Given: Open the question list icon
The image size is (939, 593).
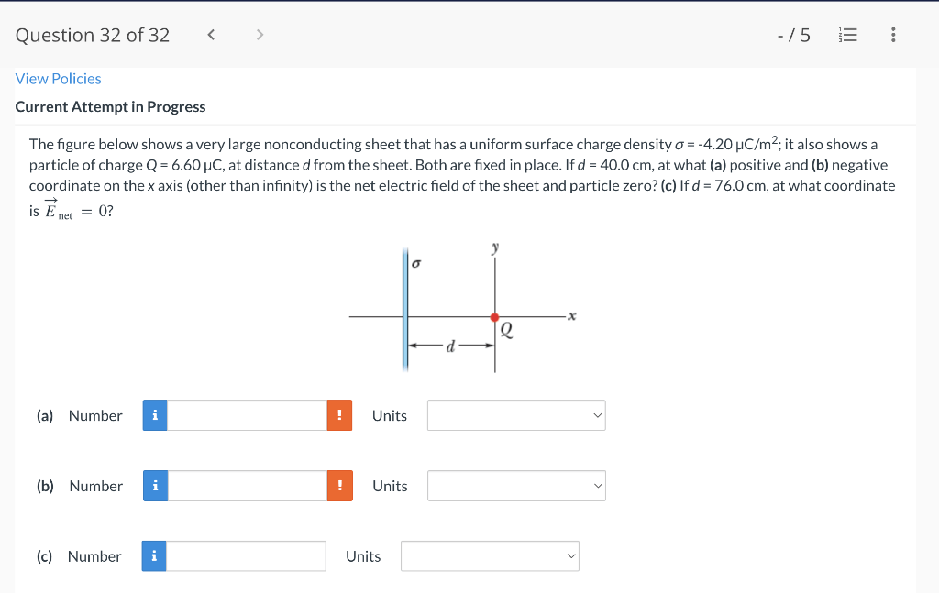Looking at the screenshot, I should tap(849, 36).
